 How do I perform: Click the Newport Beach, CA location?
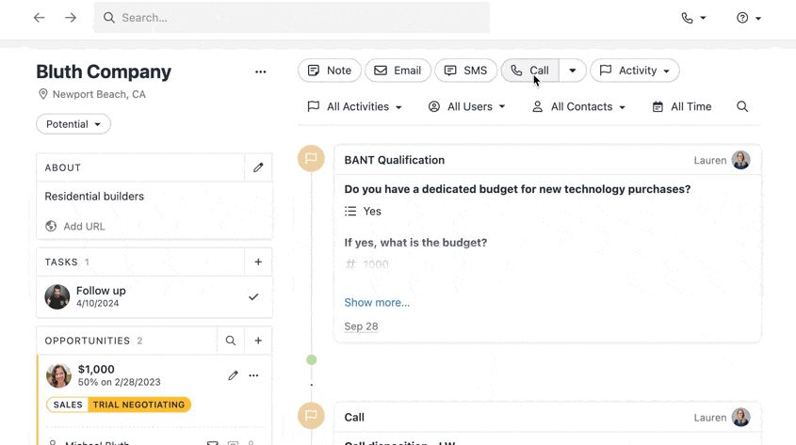[92, 94]
